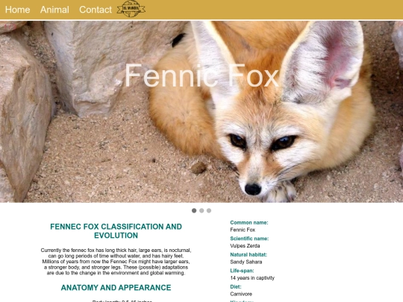This screenshot has height=302, width=403.
Task: Go to the Contact page link
Action: click(x=96, y=10)
